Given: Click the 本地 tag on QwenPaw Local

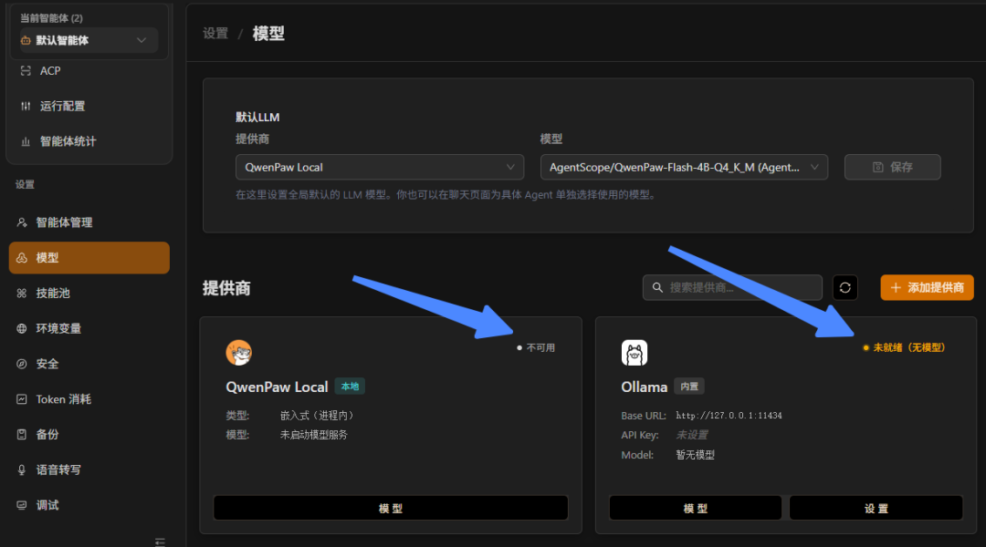Looking at the screenshot, I should coord(350,387).
